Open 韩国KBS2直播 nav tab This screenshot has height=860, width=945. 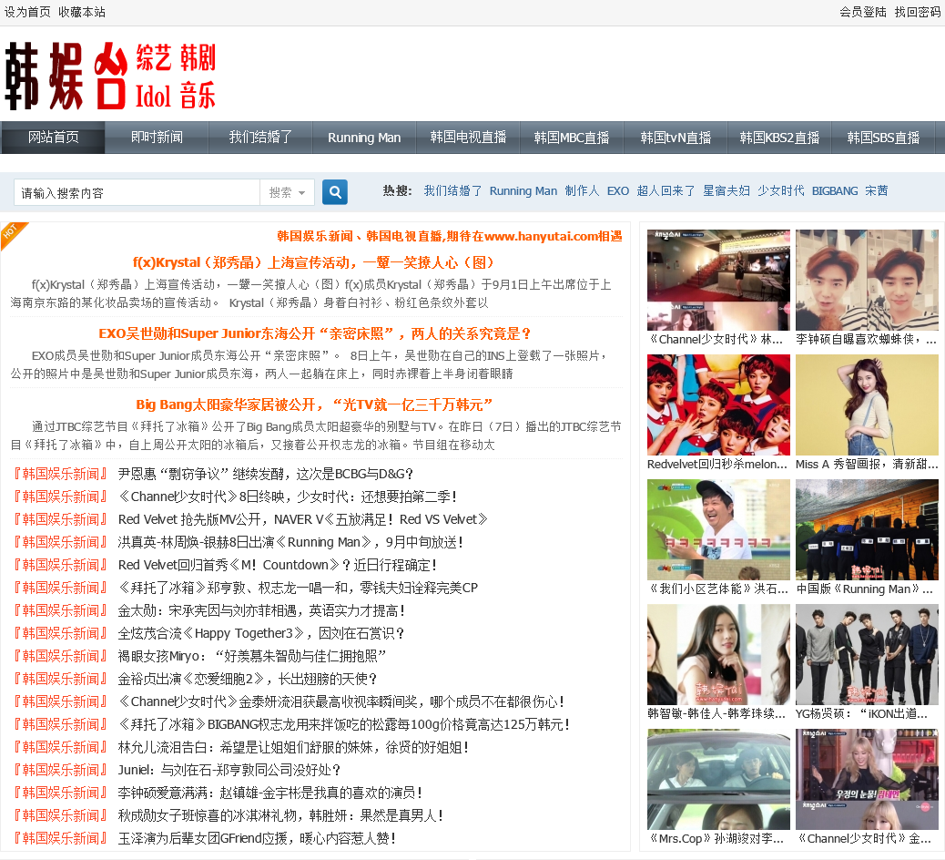pos(779,138)
